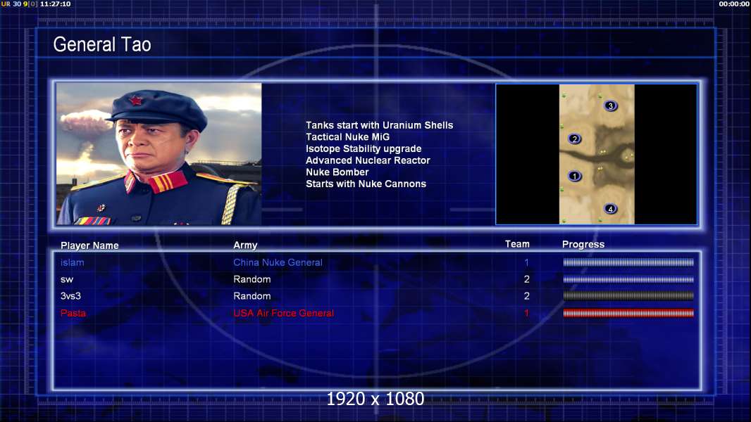The image size is (751, 422).
Task: Click Tactical Nuke MiG text
Action: [x=348, y=136]
